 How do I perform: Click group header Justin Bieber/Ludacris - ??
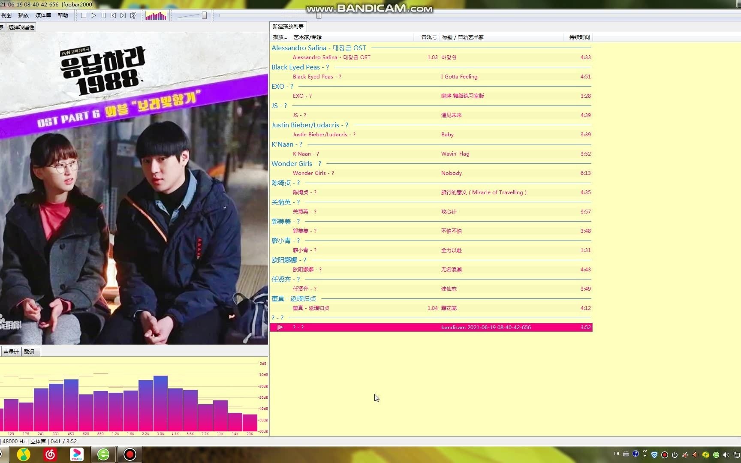click(x=310, y=125)
